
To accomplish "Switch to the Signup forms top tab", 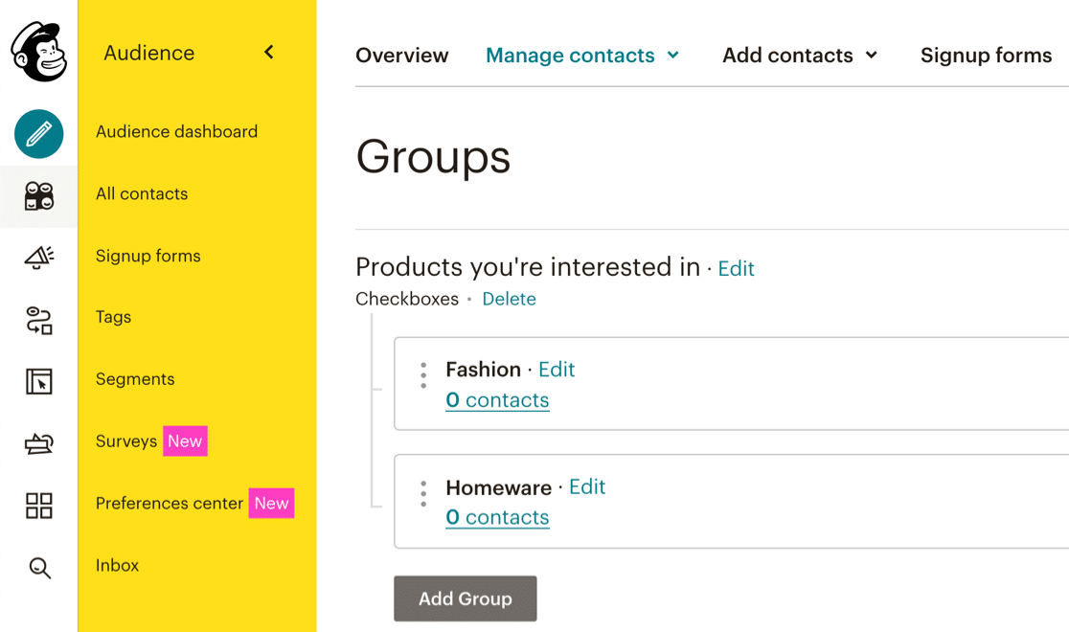I will [986, 56].
